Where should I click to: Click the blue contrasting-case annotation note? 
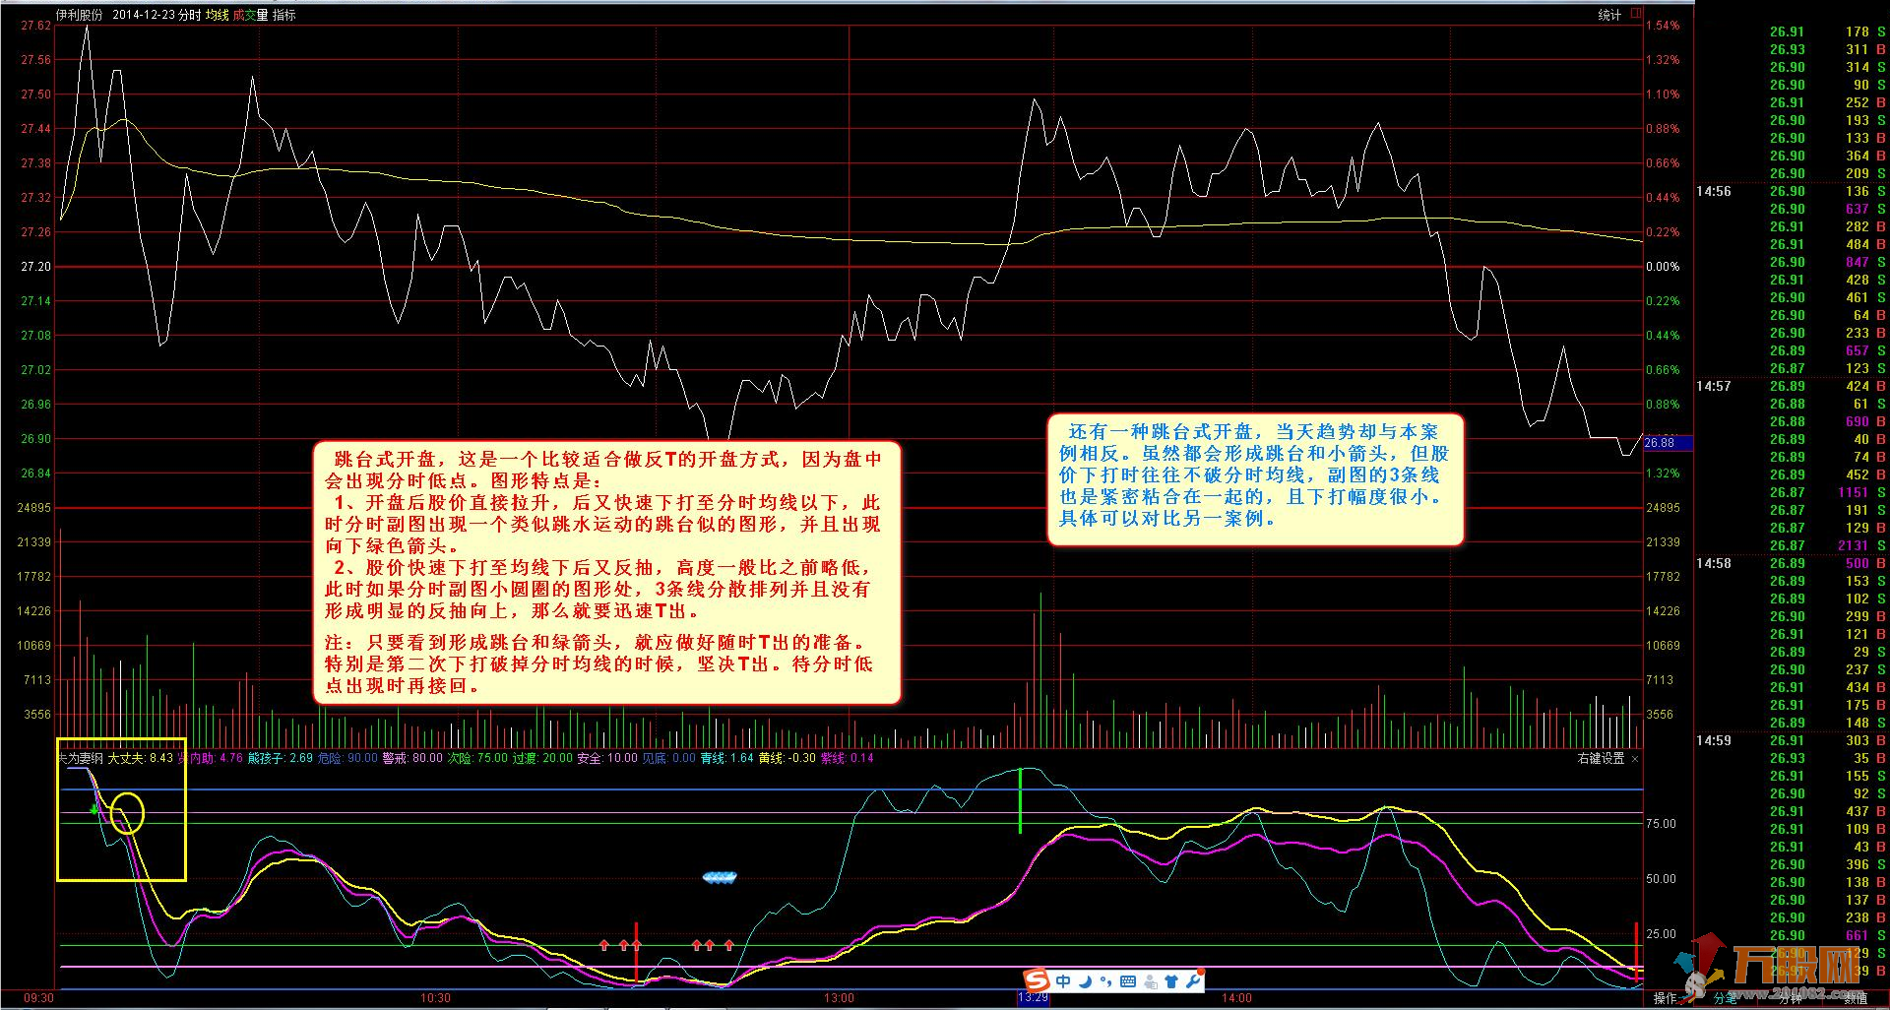1255,478
